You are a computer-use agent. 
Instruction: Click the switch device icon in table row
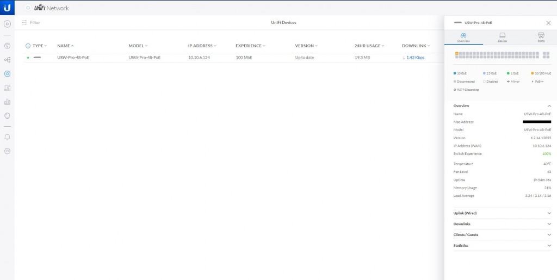37,57
